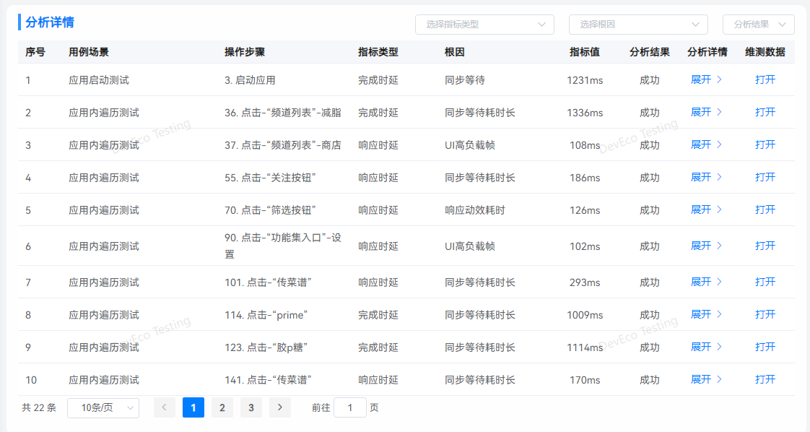Go to page 3 in pagination
The image size is (810, 432).
[x=251, y=407]
